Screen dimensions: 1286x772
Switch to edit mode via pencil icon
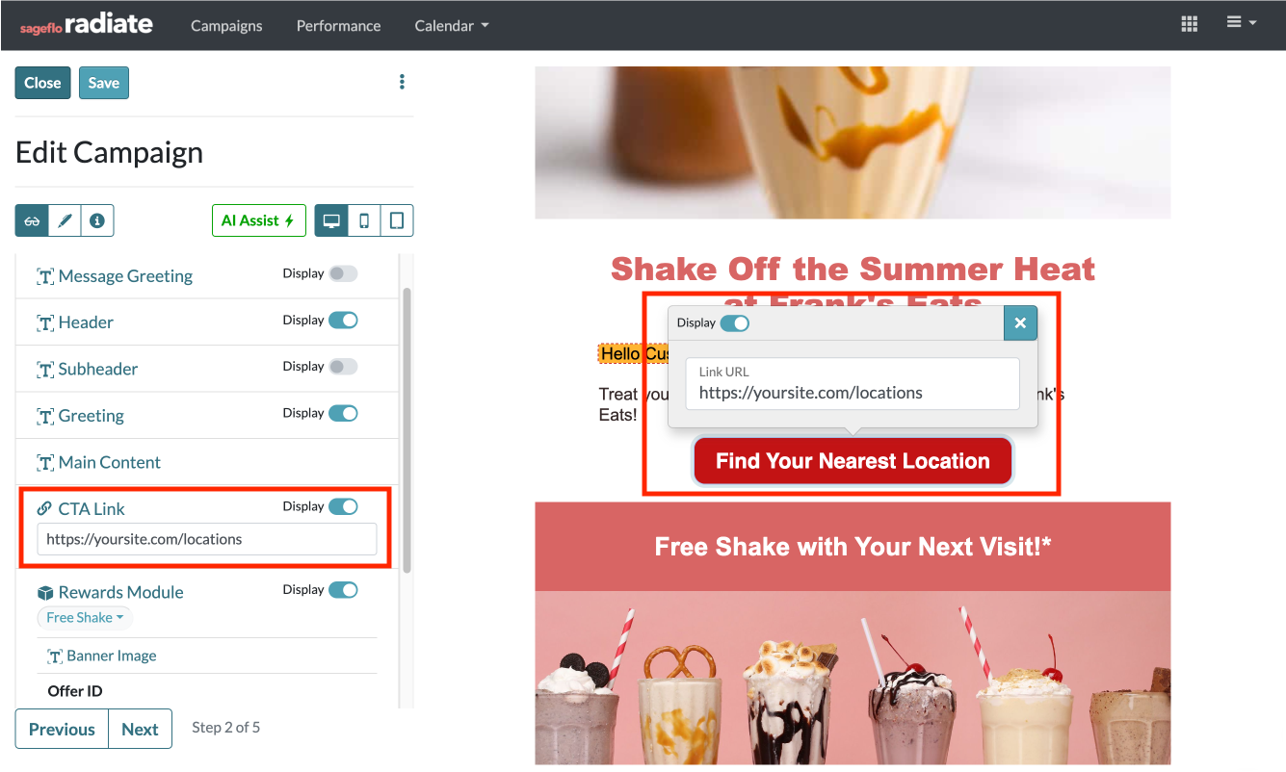65,220
